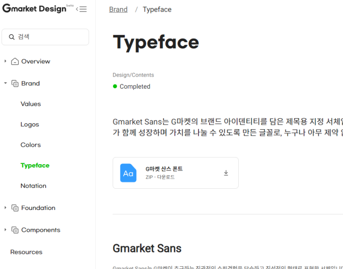Click the Foundation folder icon
Image resolution: width=343 pixels, height=269 pixels.
pyautogui.click(x=15, y=208)
